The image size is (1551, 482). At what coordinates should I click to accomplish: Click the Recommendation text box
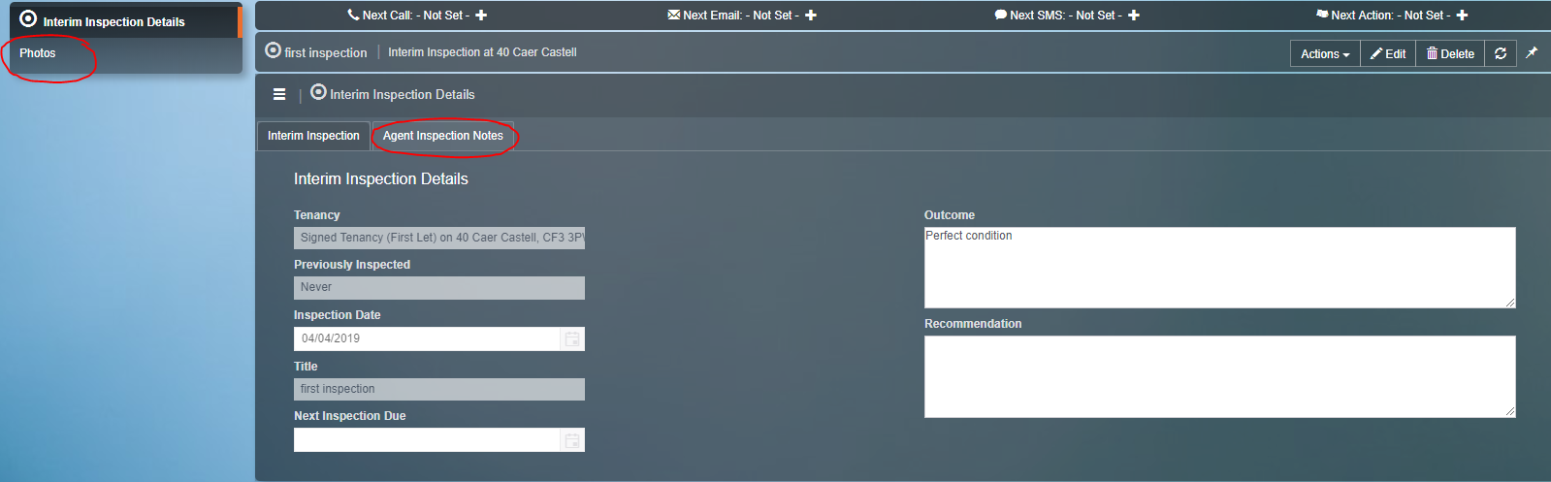pyautogui.click(x=1219, y=376)
